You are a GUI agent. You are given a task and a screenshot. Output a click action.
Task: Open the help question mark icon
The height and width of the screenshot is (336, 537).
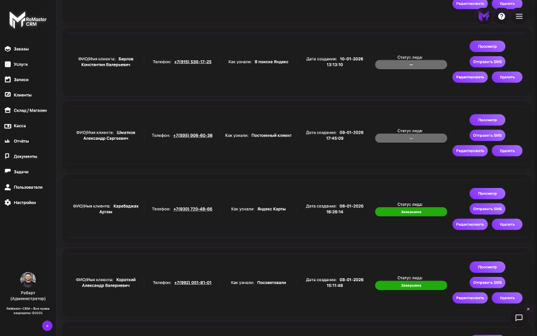(x=501, y=16)
